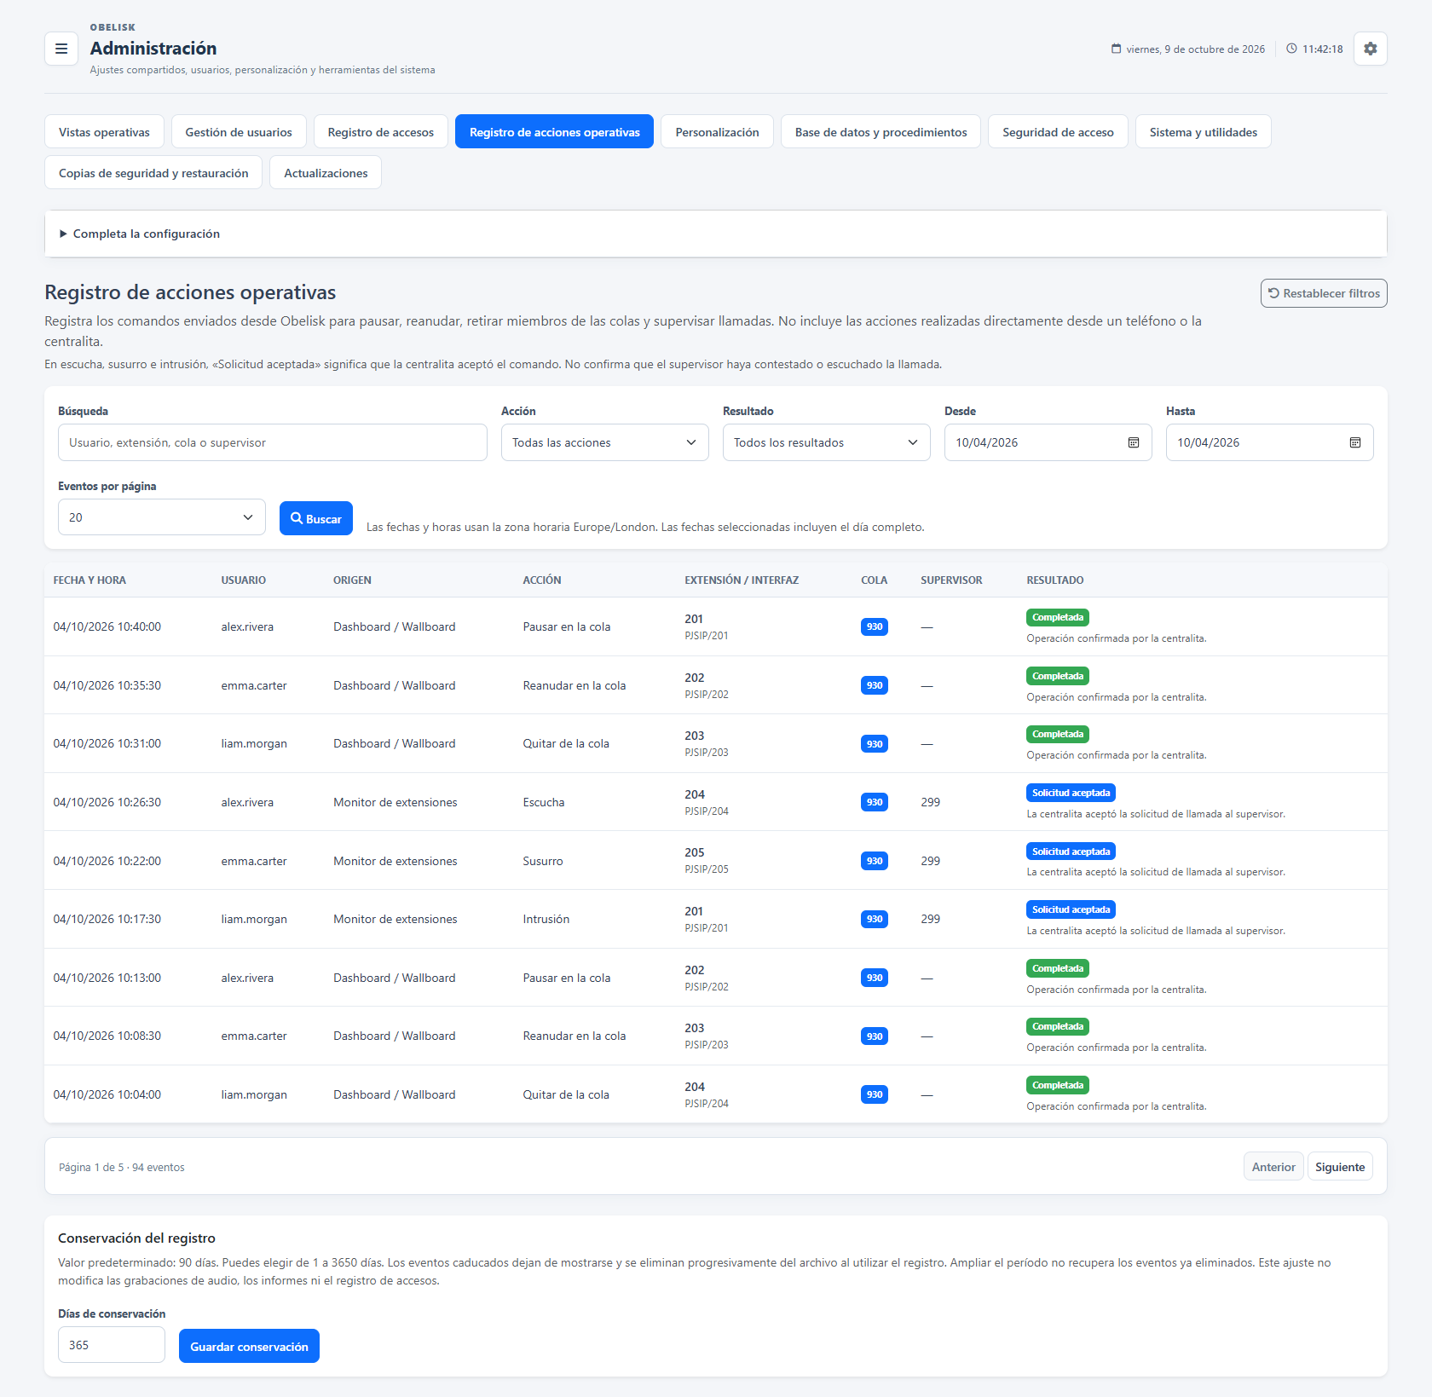The image size is (1432, 1397).
Task: Click the 930 queue badge in the 10:40:00 row
Action: [x=875, y=626]
